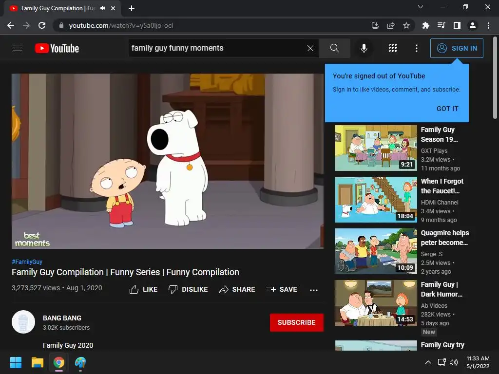
Task: Open BANG BANG channel avatar
Action: pyautogui.click(x=23, y=322)
